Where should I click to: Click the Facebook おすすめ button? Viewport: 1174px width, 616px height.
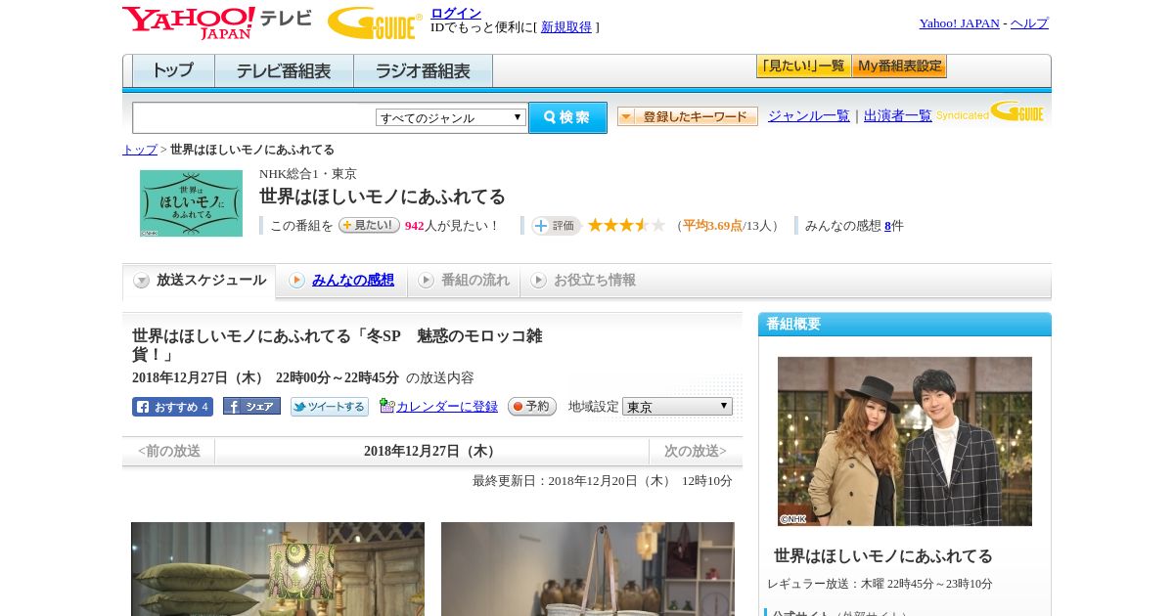tap(172, 407)
